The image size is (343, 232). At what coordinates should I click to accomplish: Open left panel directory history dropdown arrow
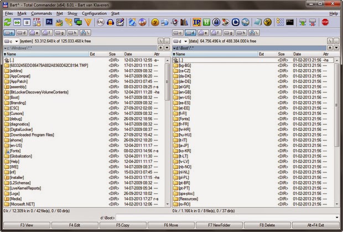[167, 48]
